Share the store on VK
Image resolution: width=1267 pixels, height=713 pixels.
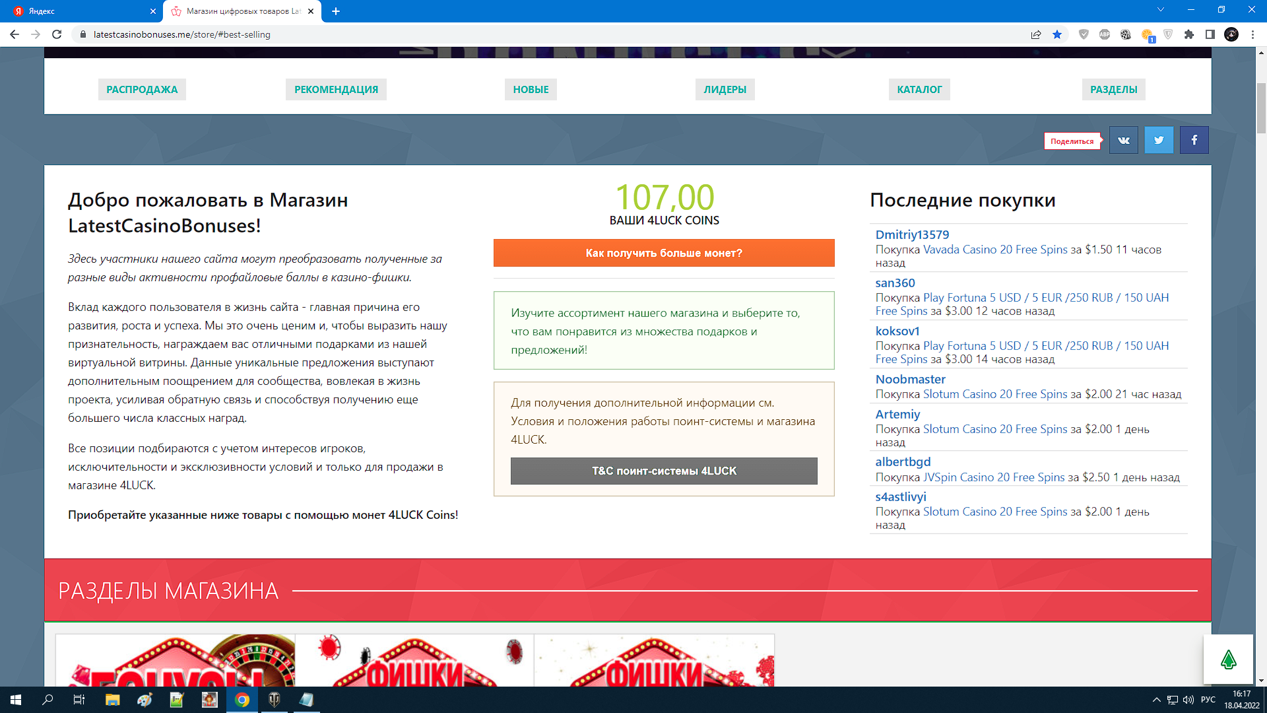(1124, 140)
